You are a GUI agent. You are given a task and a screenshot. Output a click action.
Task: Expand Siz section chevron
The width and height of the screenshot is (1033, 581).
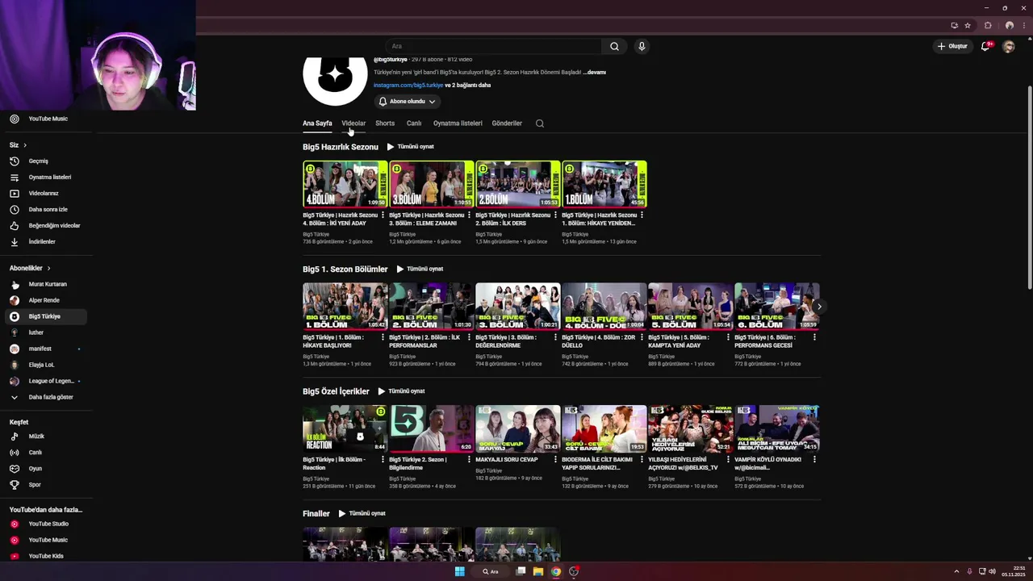(25, 145)
